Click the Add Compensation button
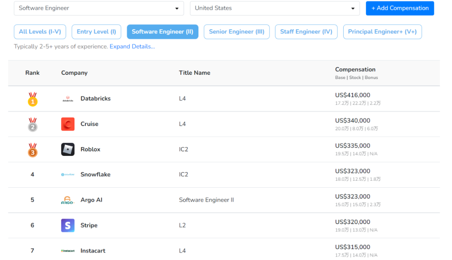This screenshot has height=260, width=452. (x=400, y=8)
